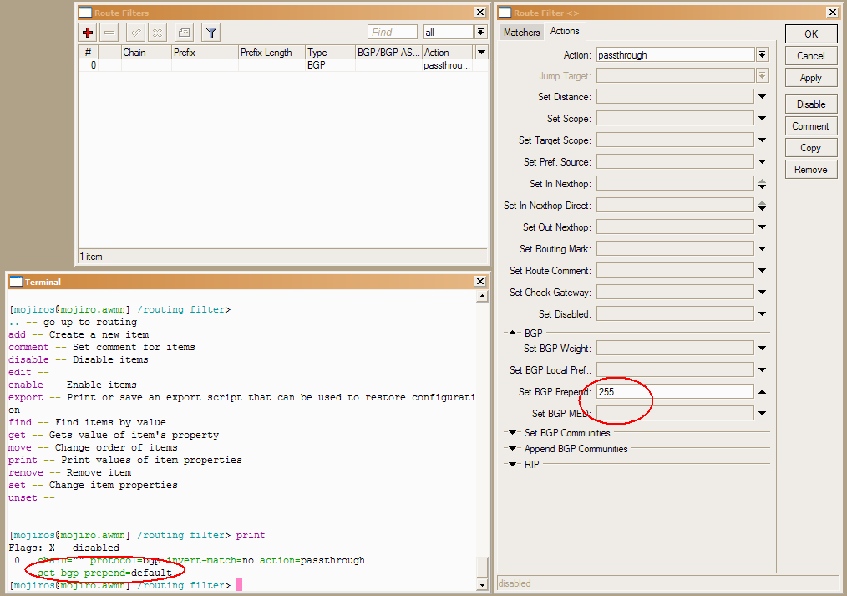Image resolution: width=847 pixels, height=596 pixels.
Task: Click the comment note icon in toolbar
Action: 184,33
